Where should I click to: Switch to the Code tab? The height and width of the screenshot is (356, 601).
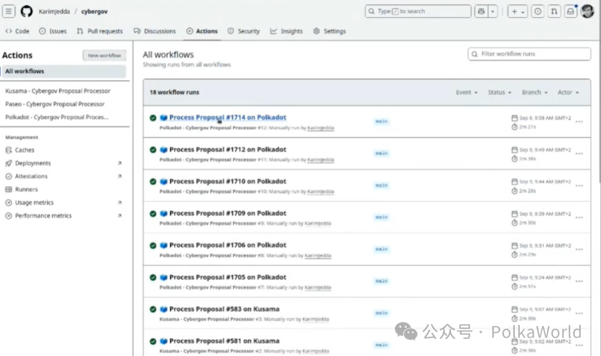(x=17, y=31)
